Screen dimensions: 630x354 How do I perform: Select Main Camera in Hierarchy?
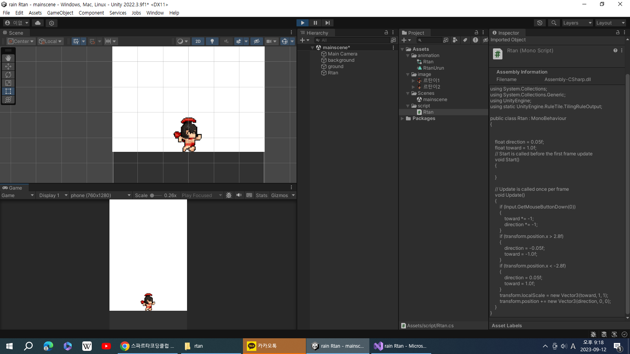tap(343, 54)
